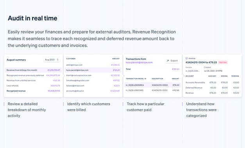Click the Invoice icon in the invoice card
245x148 pixels.
[186, 58]
